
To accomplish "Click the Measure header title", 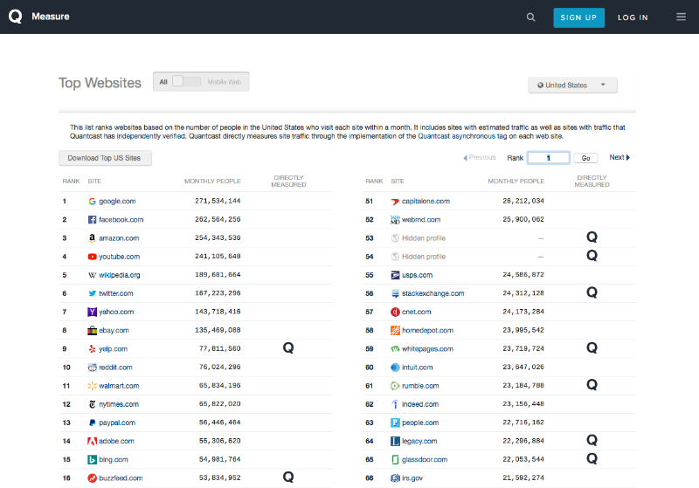I will coord(51,17).
